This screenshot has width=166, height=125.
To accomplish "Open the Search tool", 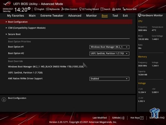I will click(x=105, y=9).
